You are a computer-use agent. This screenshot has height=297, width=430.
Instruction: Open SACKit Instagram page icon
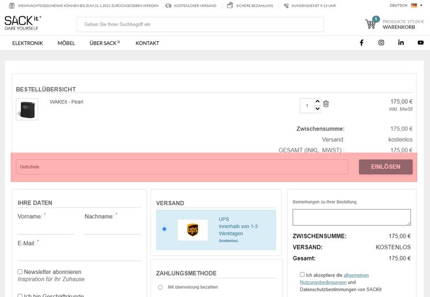(x=381, y=42)
